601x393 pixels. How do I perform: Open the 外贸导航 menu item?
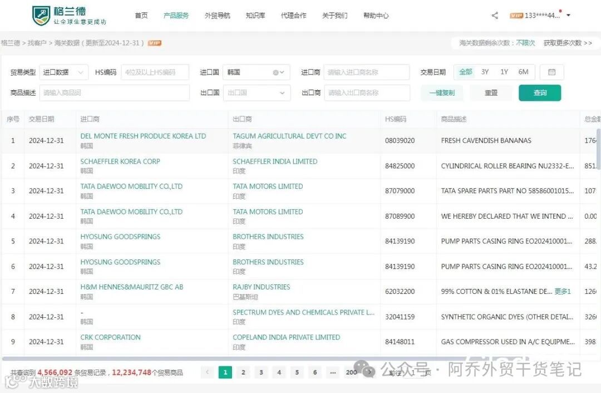point(218,16)
